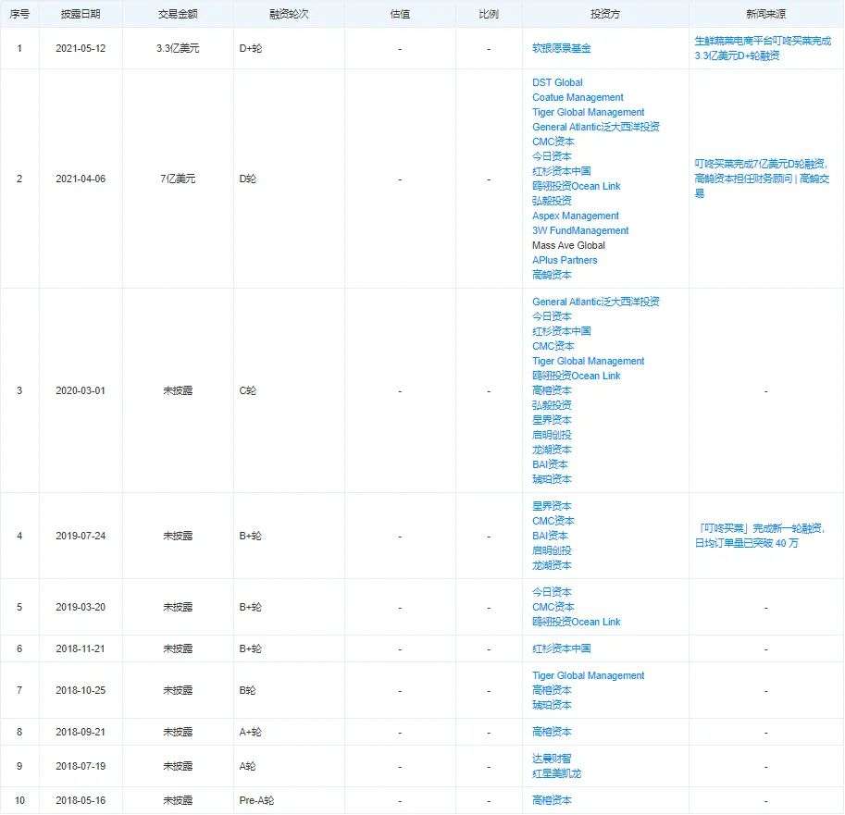845x815 pixels.
Task: Open the B+ round 日均订单量 news link
Action: (x=759, y=536)
